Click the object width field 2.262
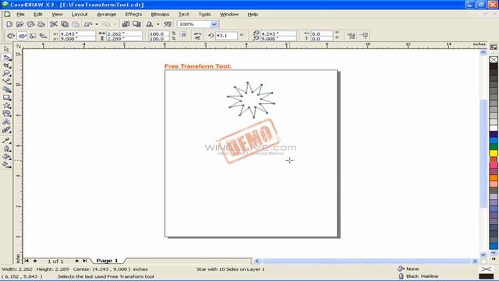Viewport: 499px width, 281px height. tap(124, 34)
